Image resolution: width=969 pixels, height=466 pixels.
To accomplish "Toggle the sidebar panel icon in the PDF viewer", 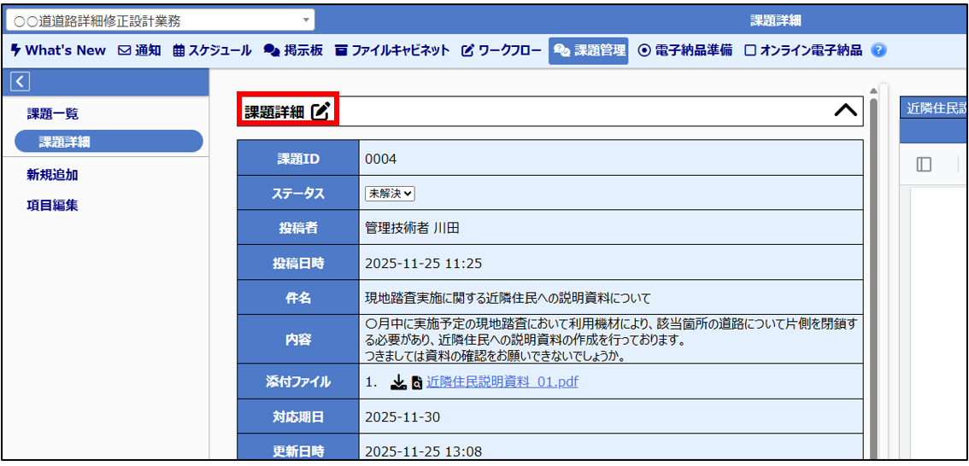I will point(924,165).
